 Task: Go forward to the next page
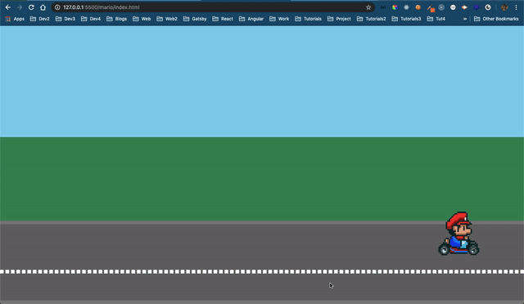[20, 7]
